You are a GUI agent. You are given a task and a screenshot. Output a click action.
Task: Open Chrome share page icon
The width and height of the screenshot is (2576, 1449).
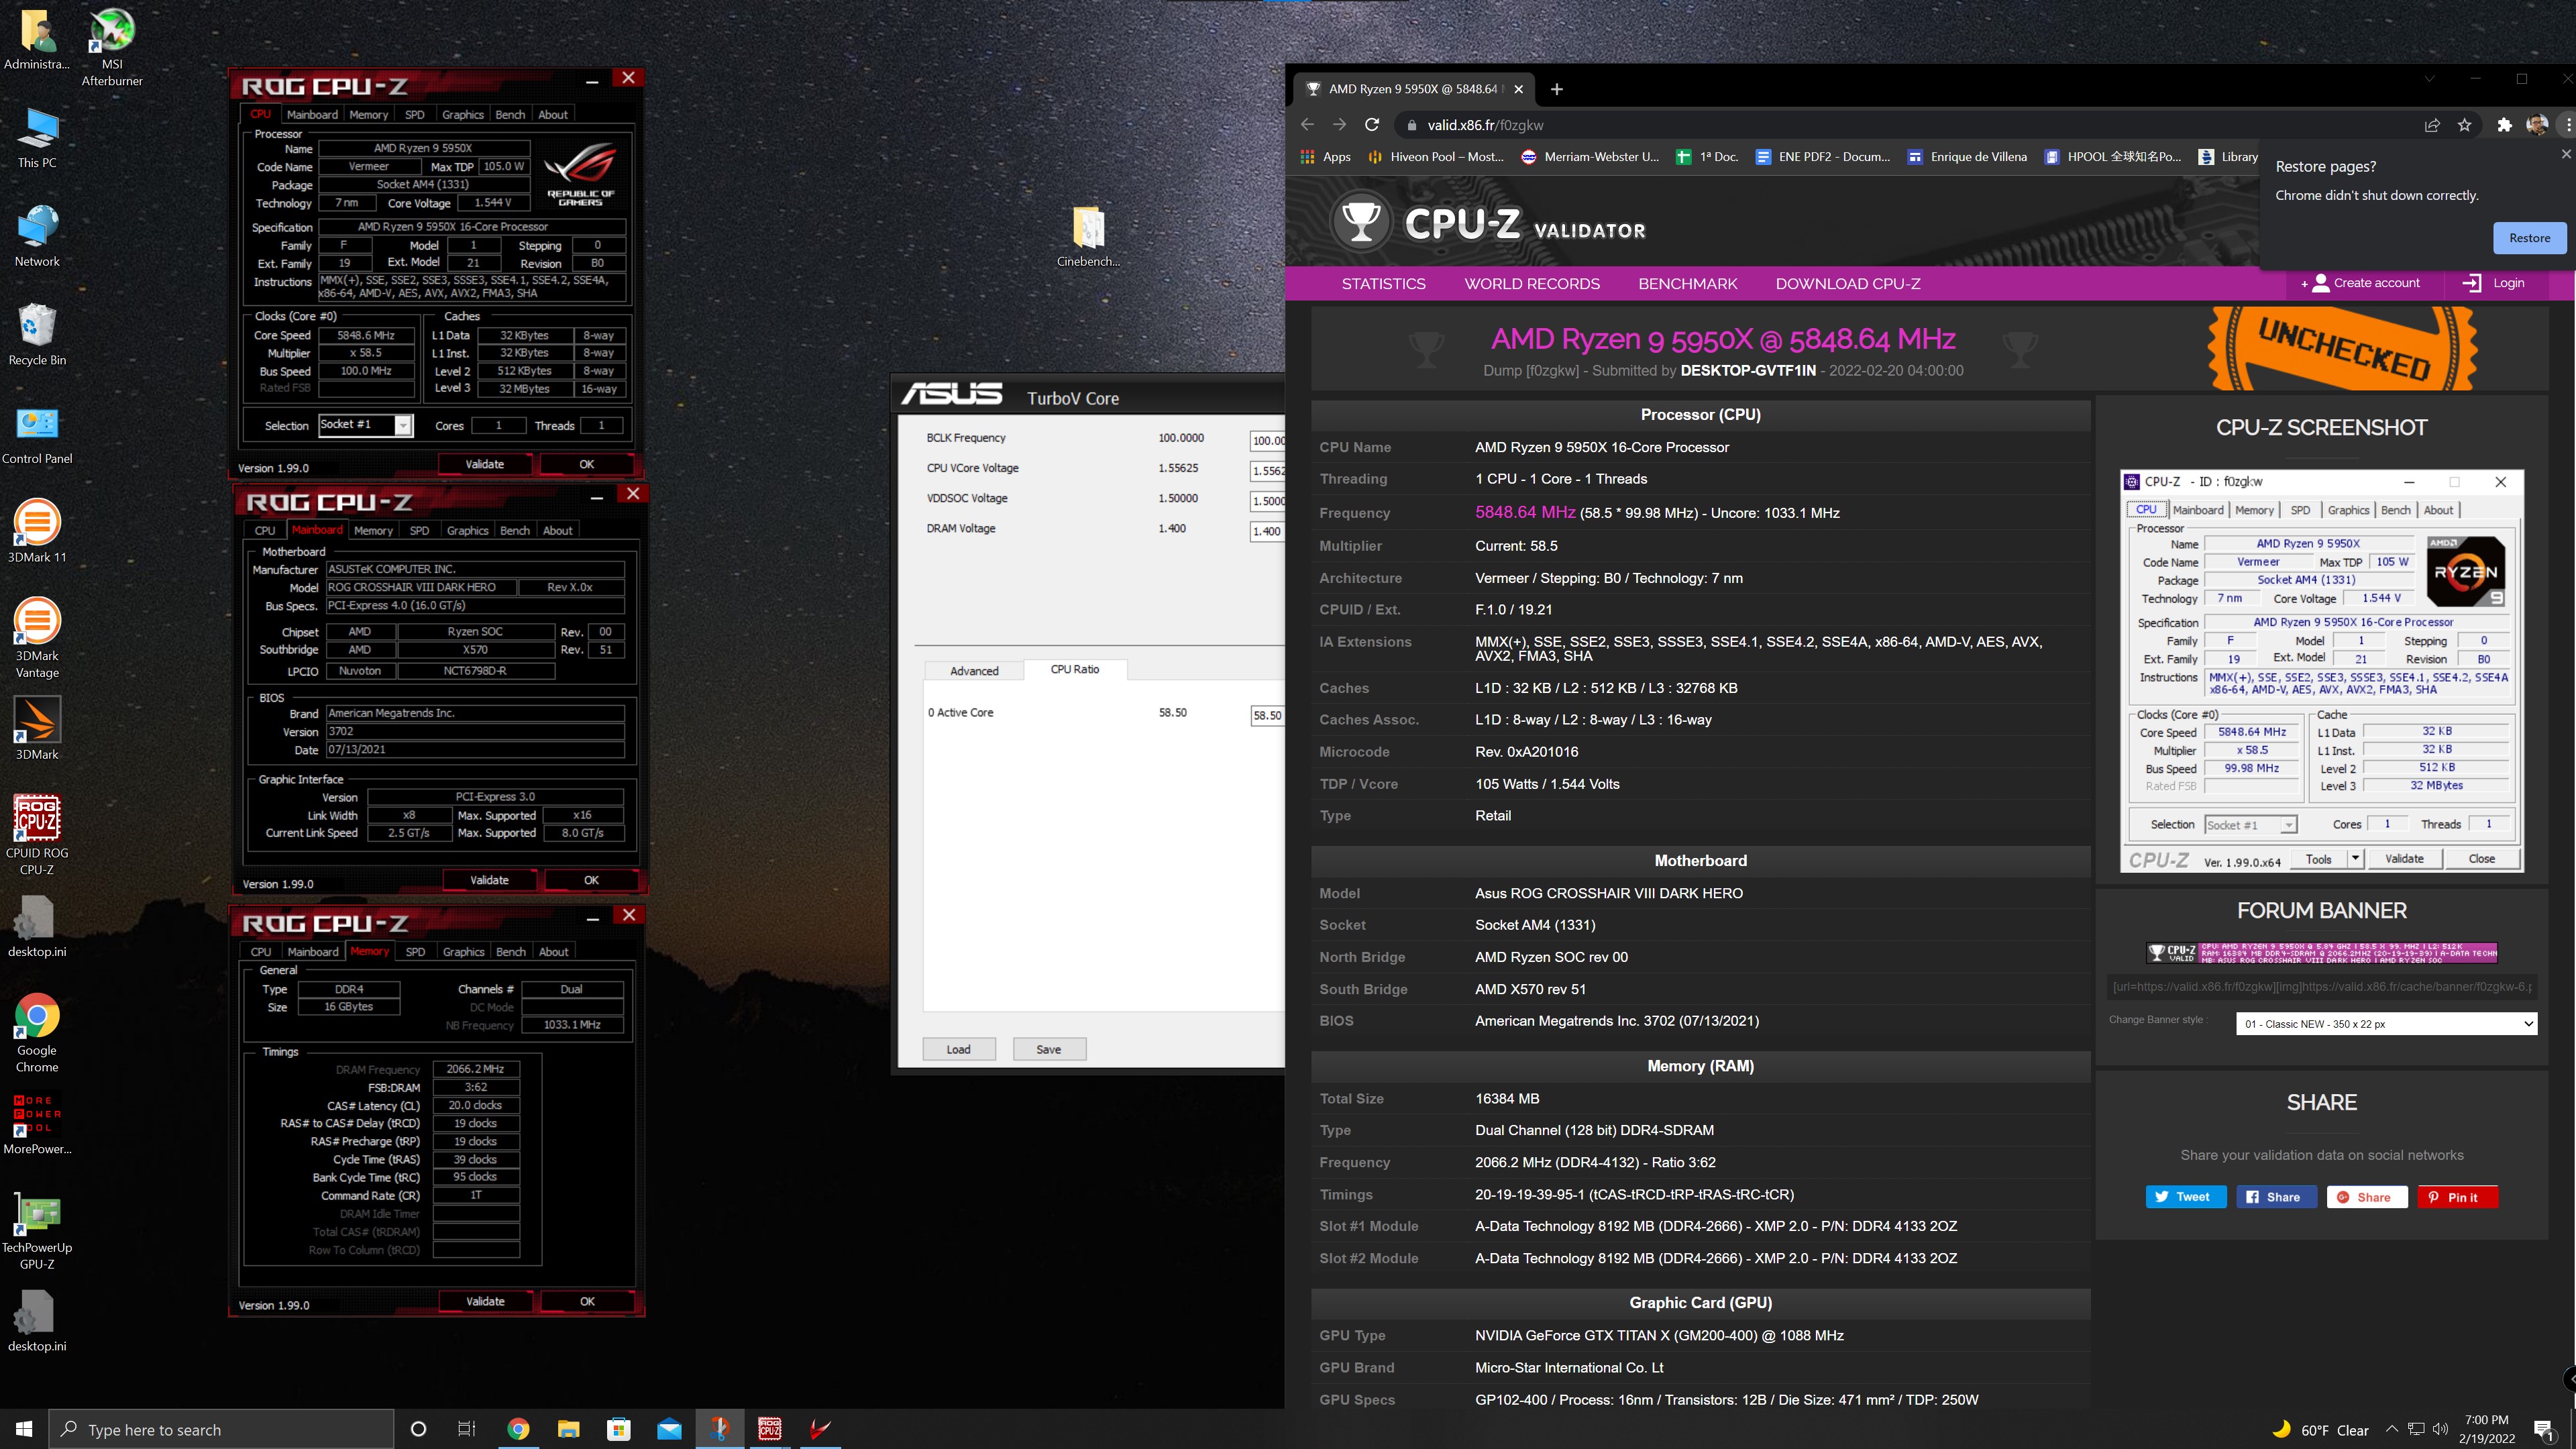(2432, 125)
